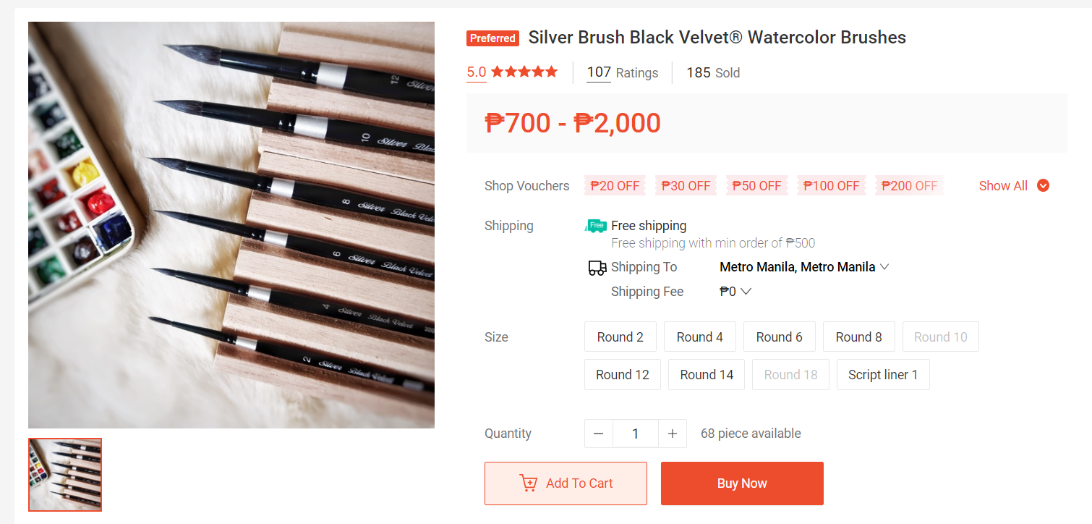Select the brush product thumbnail image
Image resolution: width=1092 pixels, height=524 pixels.
(x=65, y=475)
